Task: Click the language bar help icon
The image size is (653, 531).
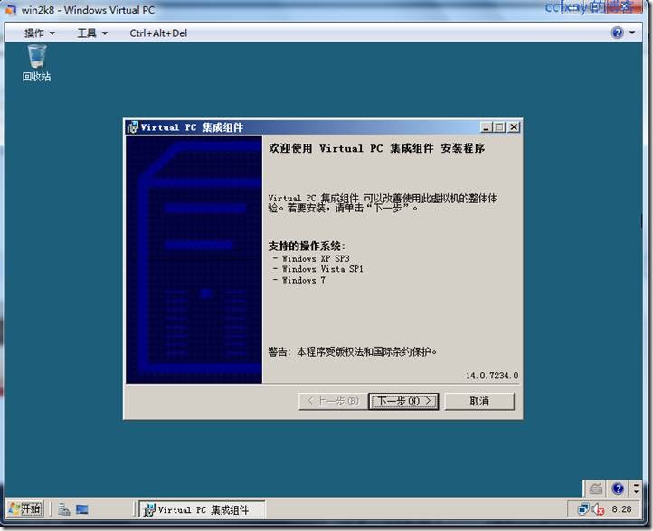Action: tap(618, 489)
